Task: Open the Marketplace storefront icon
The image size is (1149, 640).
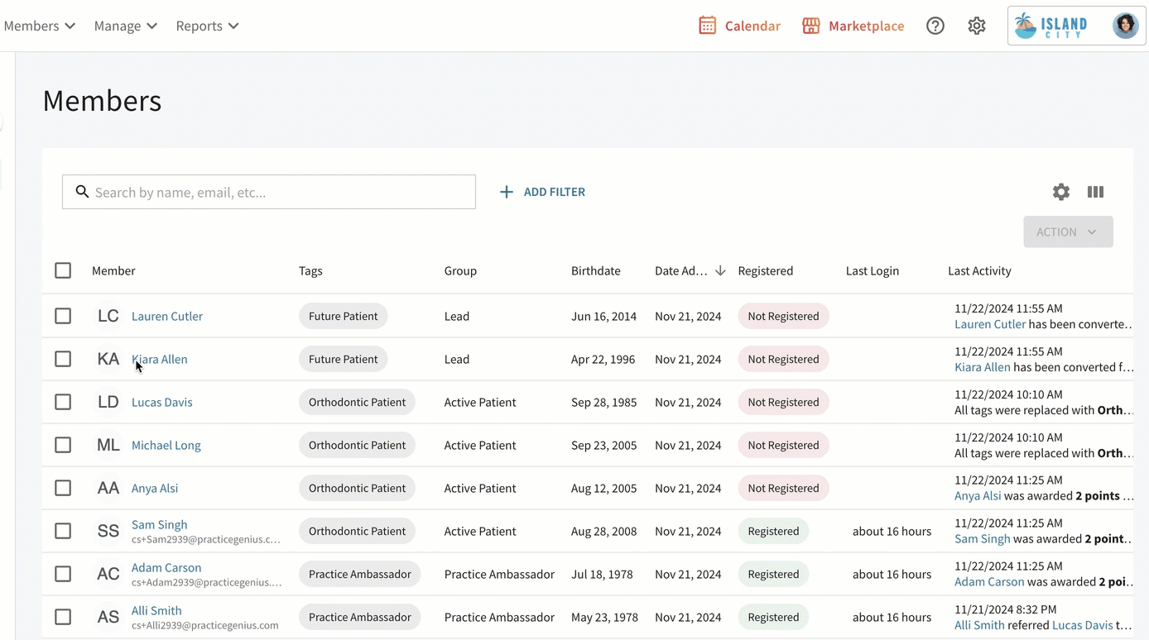Action: [811, 26]
